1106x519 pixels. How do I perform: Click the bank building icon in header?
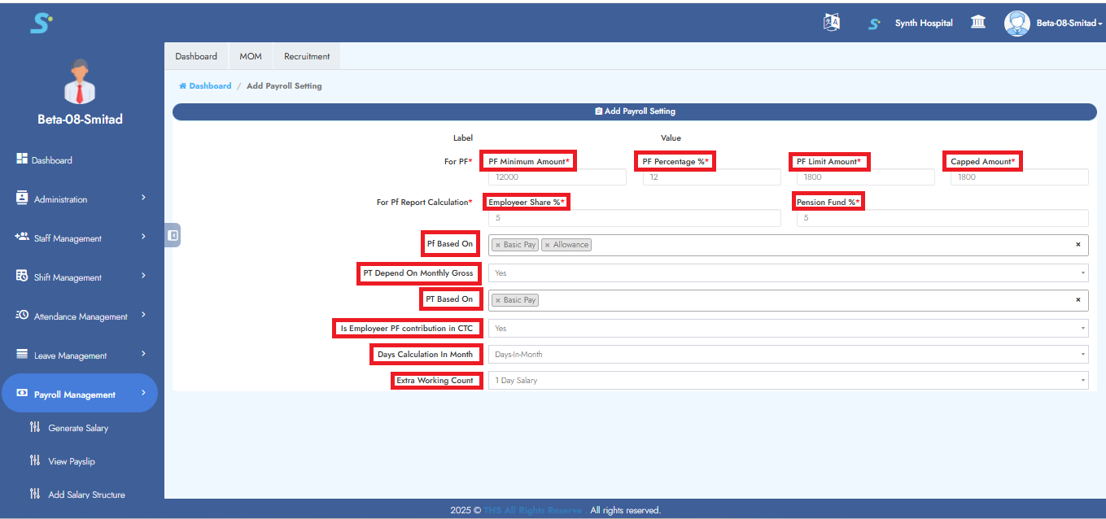pos(978,23)
